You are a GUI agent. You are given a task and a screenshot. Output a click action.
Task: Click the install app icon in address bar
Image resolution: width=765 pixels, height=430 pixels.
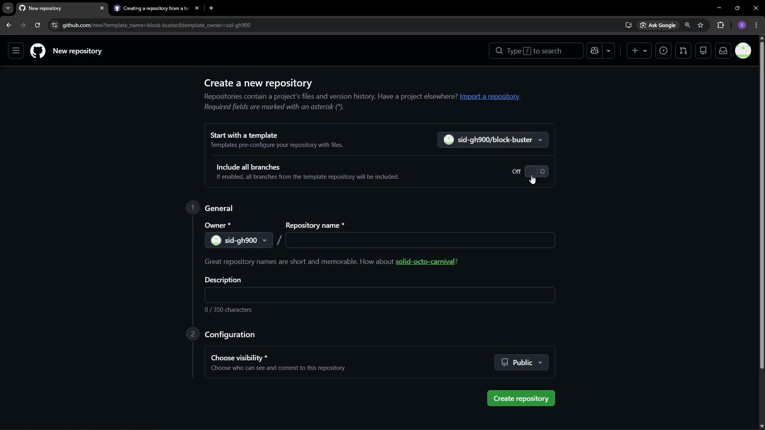coord(629,25)
